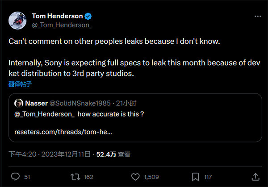Open the three-dot more options menu

[257, 16]
